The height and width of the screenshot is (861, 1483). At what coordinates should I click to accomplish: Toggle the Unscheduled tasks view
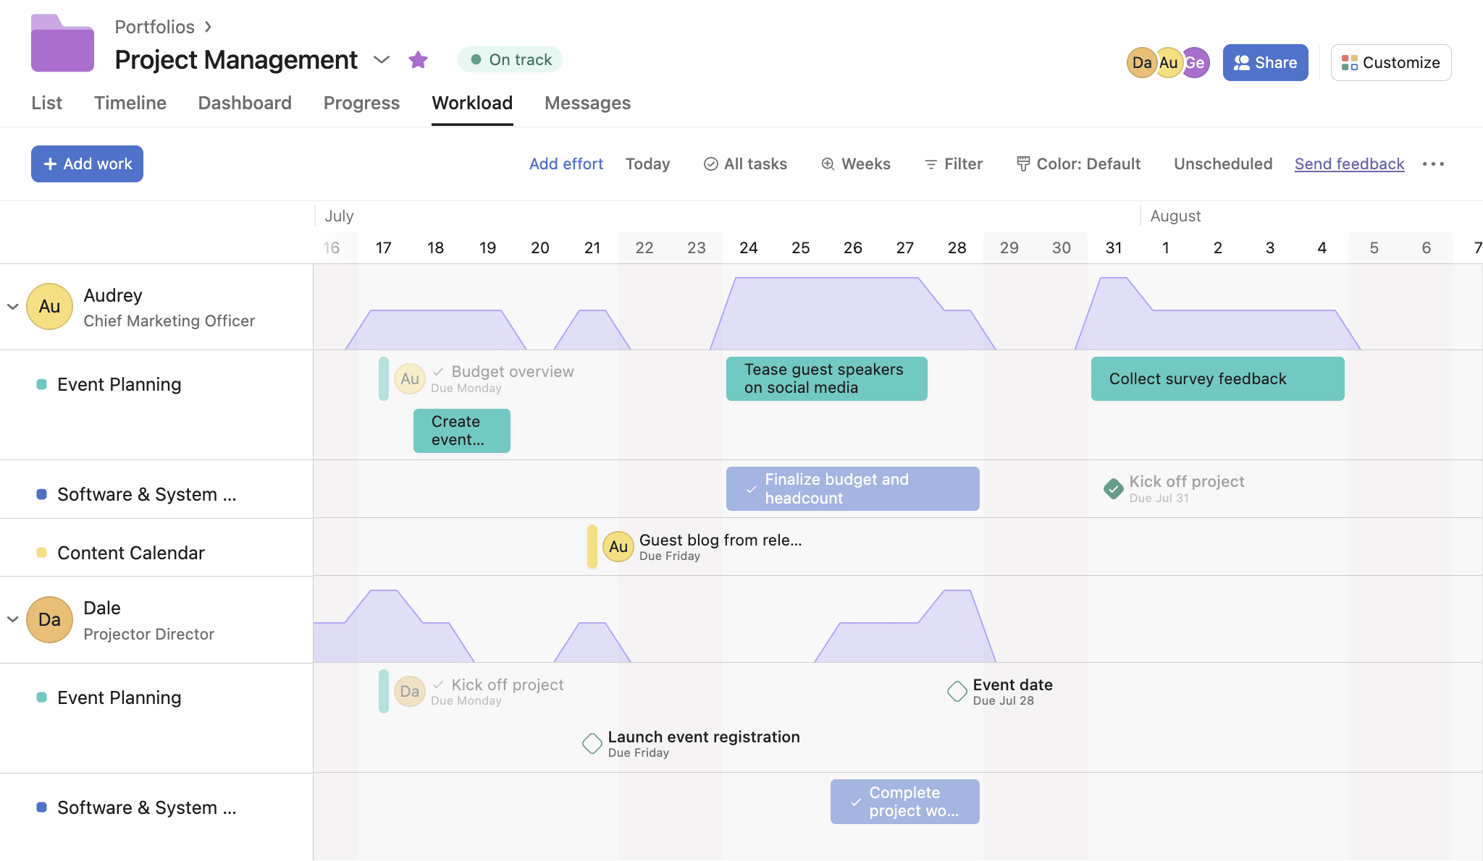click(1222, 163)
